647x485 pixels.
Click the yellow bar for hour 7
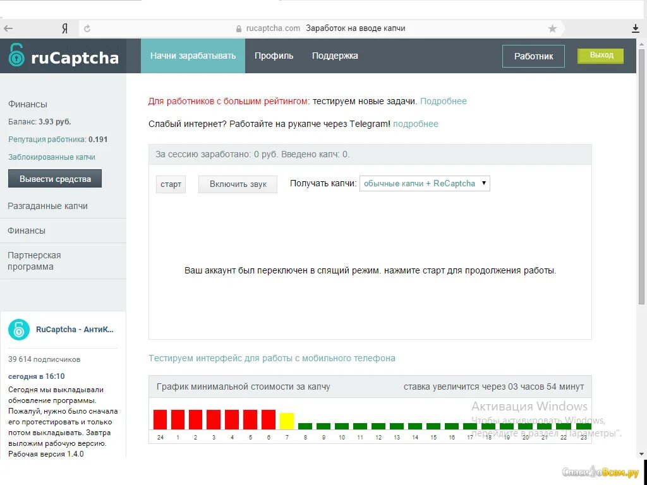tap(287, 421)
